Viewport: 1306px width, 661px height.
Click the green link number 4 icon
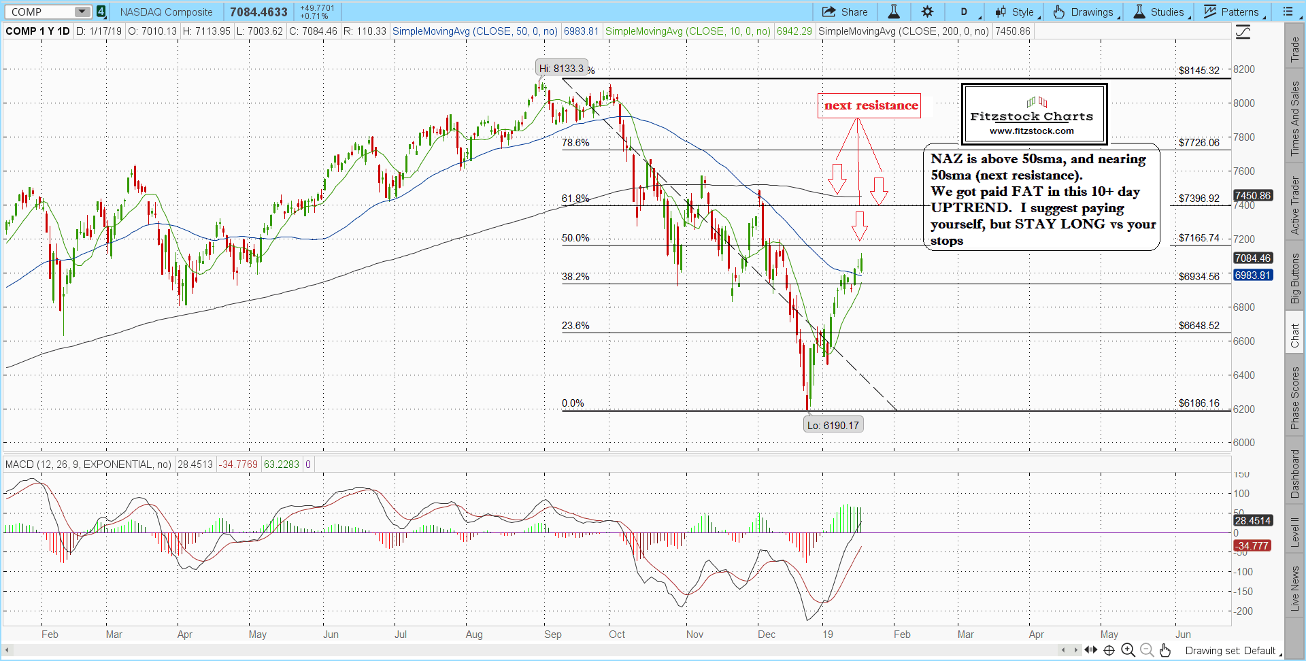(101, 12)
